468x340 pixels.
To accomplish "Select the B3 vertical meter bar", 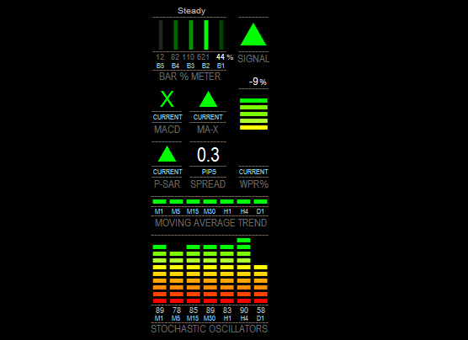I will click(191, 35).
